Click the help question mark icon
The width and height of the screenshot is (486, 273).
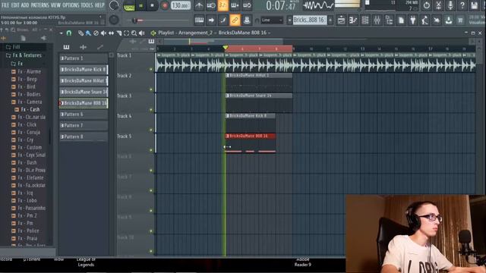462,5
